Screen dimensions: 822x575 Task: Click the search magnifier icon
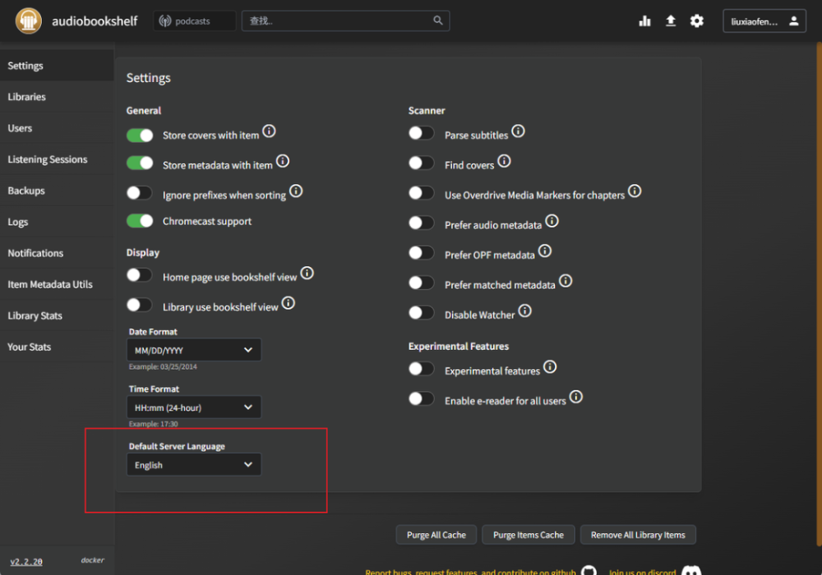[x=438, y=21]
